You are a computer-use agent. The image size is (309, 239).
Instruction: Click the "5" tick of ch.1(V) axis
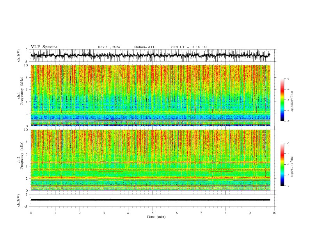[x=27, y=50]
